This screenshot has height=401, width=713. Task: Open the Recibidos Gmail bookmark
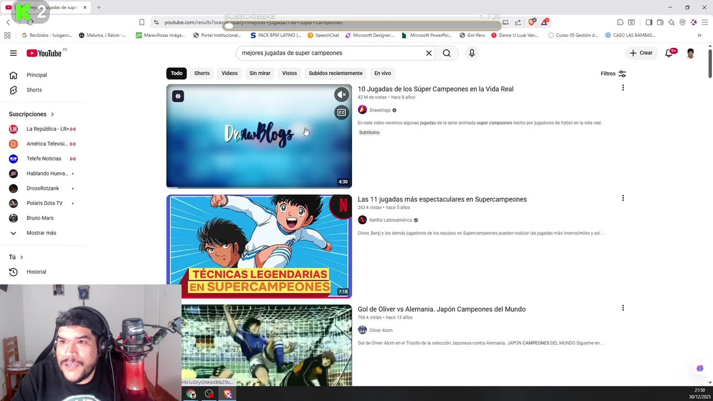click(46, 35)
